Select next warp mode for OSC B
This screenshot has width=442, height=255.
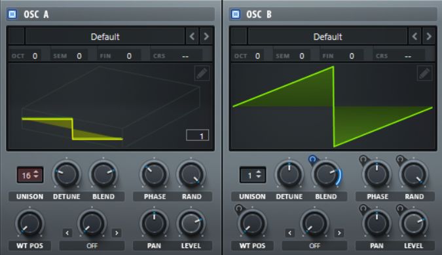(x=339, y=233)
